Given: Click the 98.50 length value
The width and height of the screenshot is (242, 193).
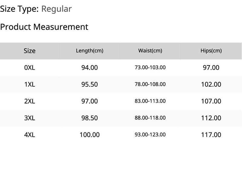Looking at the screenshot, I should [x=90, y=118].
